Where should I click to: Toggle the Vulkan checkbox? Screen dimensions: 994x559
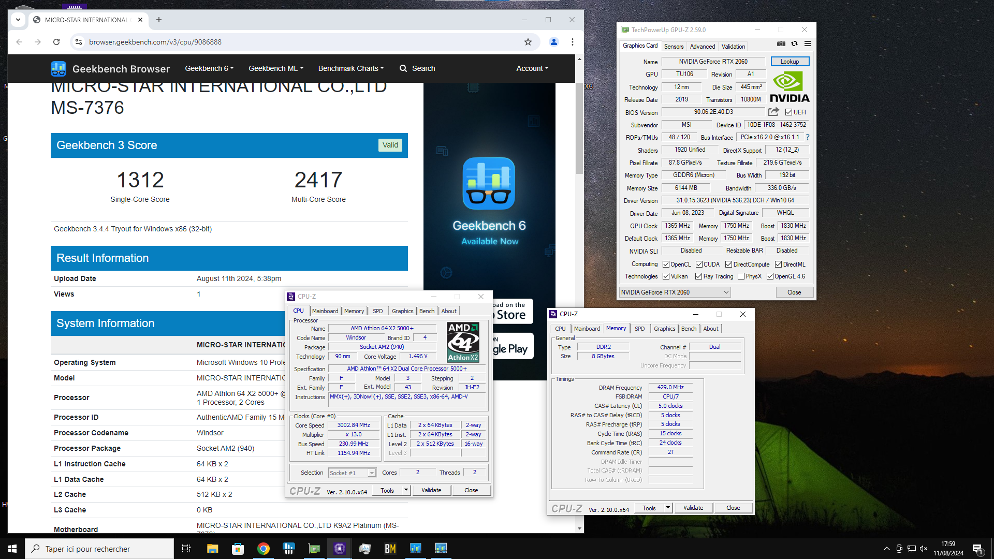pos(666,276)
